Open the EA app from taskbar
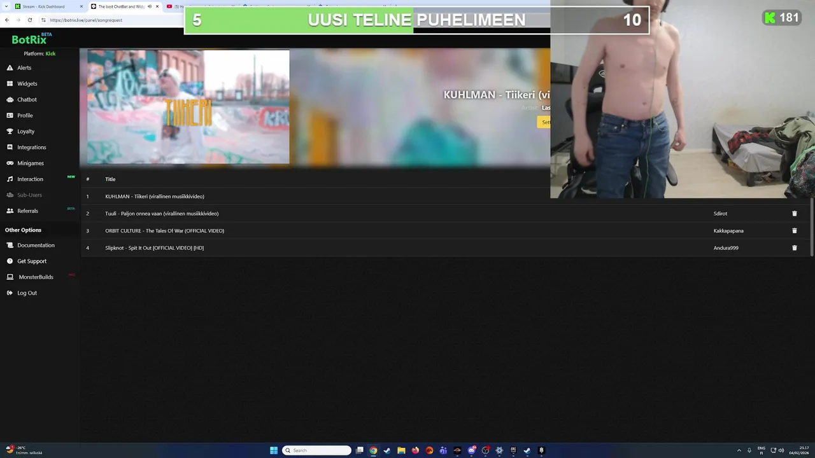Image resolution: width=815 pixels, height=458 pixels. (x=429, y=450)
